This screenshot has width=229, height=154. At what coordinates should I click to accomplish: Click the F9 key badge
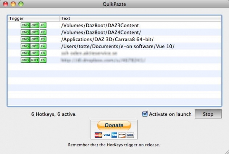tap(43, 53)
